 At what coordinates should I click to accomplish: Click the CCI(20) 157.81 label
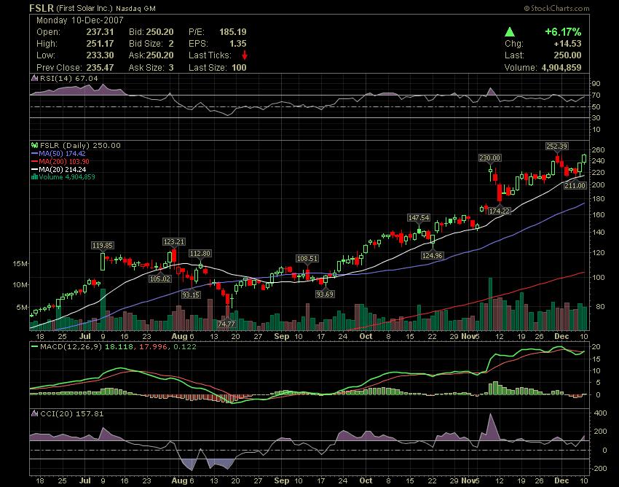click(72, 413)
